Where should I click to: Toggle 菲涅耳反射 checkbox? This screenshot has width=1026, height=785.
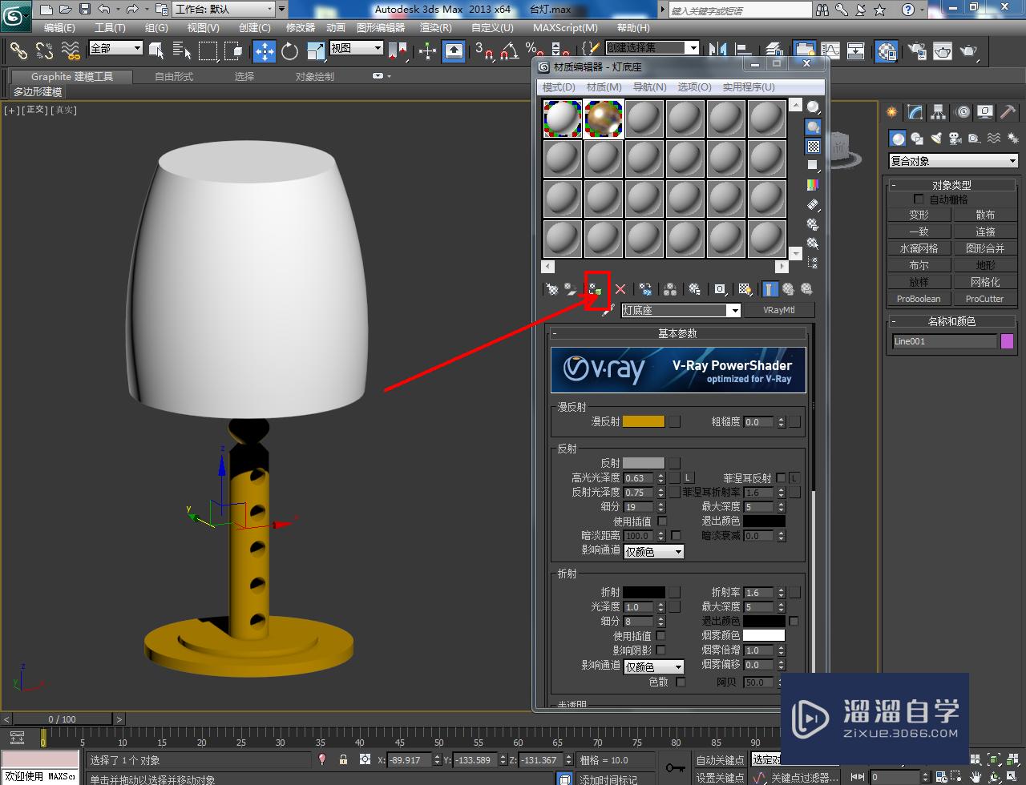[781, 478]
